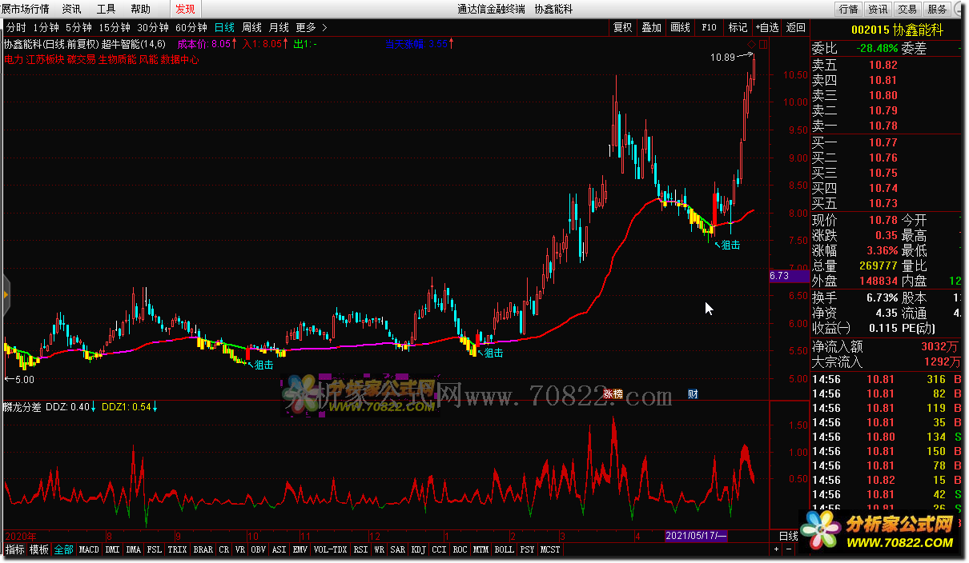The width and height of the screenshot is (969, 563).
Task: Switch indicator to DMA
Action: tap(133, 550)
